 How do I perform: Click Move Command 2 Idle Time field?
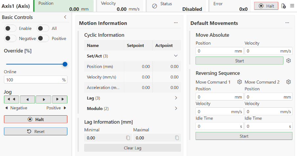(x=268, y=126)
